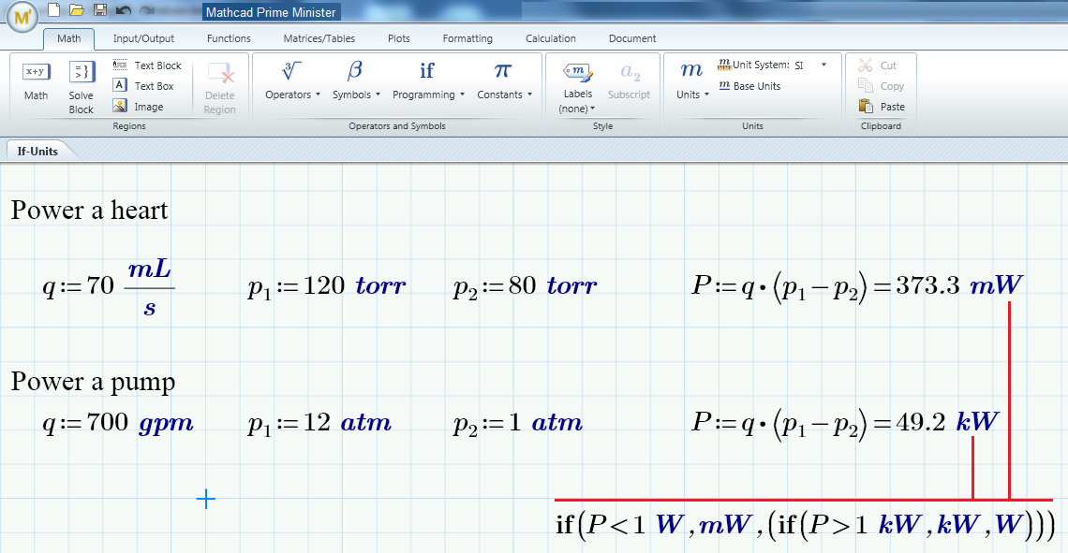The width and height of the screenshot is (1068, 553).
Task: Insert a Math region
Action: (37, 81)
